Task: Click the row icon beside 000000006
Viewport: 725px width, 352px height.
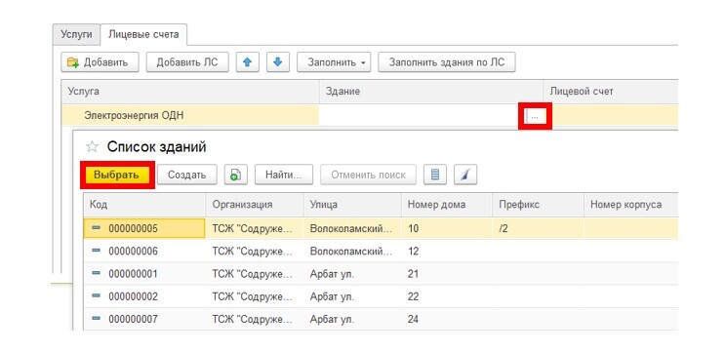Action: pos(97,251)
